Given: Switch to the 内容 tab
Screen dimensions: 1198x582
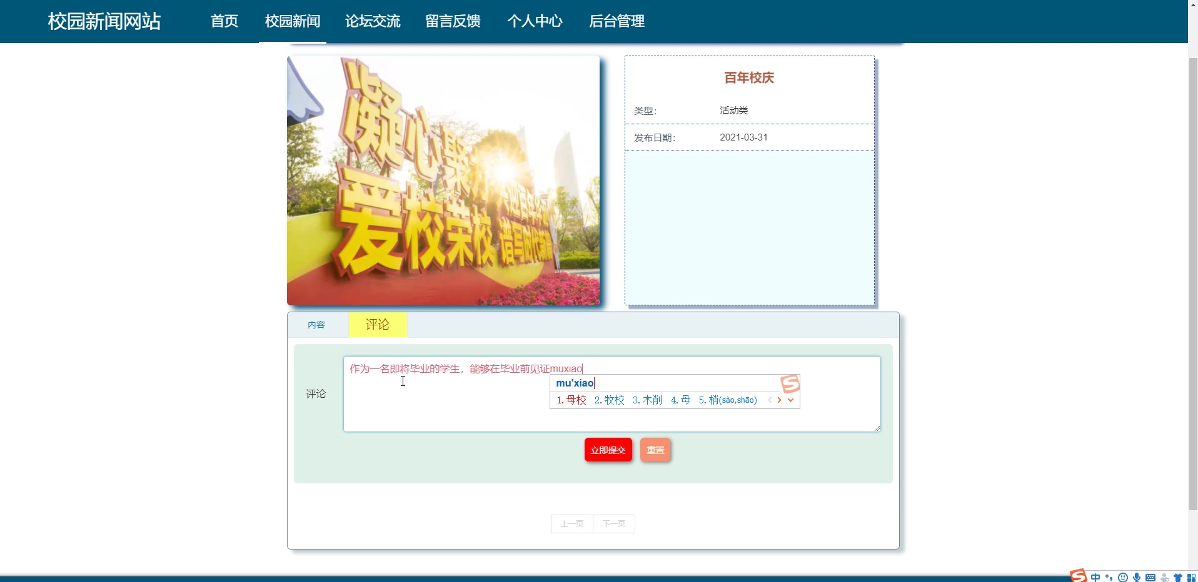Looking at the screenshot, I should tap(316, 324).
